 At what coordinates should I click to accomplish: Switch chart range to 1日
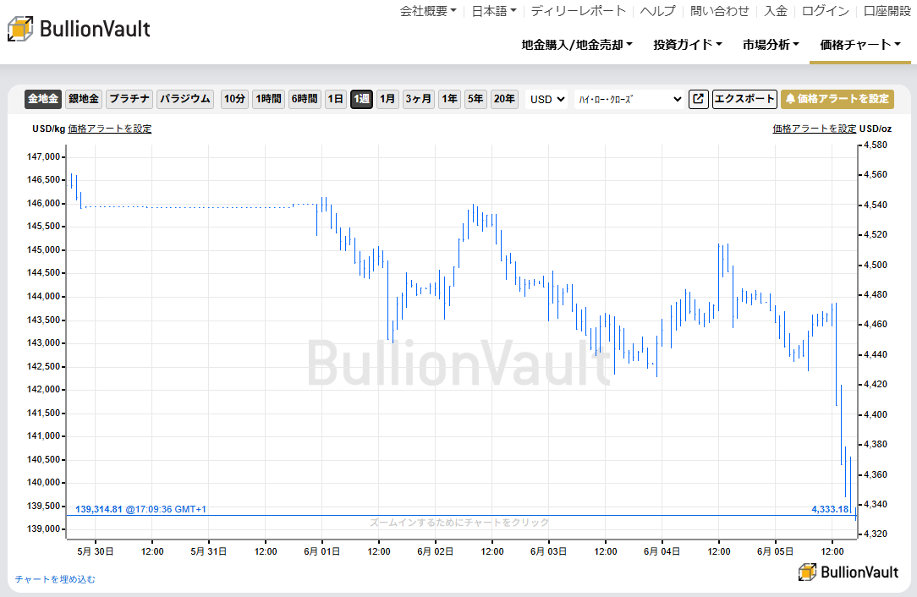[x=336, y=99]
